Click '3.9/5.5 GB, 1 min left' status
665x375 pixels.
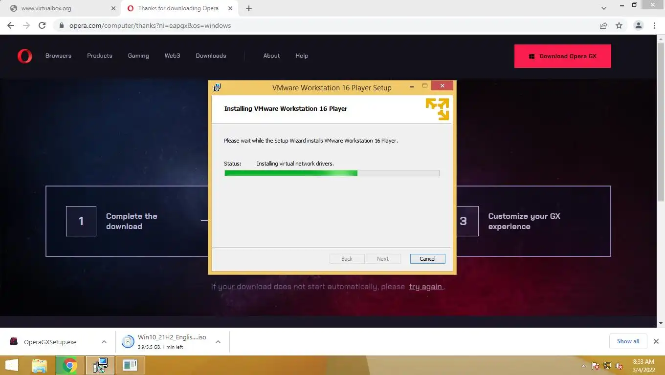tap(160, 347)
